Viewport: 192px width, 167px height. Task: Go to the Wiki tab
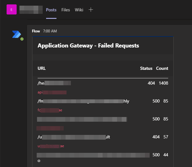[x=79, y=10]
